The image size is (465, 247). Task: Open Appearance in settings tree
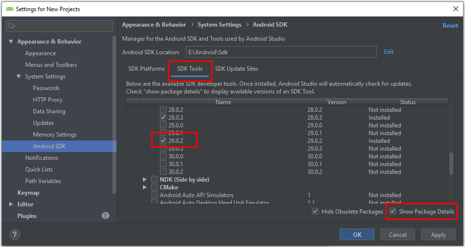(x=40, y=53)
